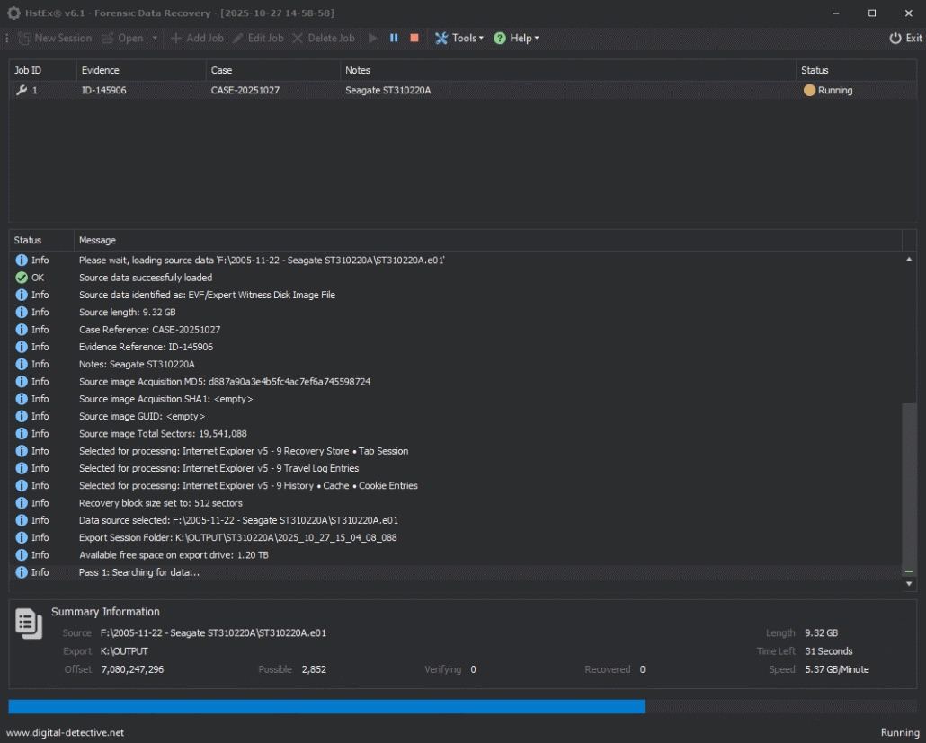
Task: Click the Add Job toolbar button
Action: click(197, 38)
